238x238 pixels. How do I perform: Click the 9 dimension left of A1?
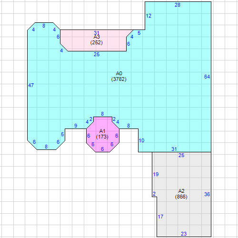pyautogui.click(x=76, y=126)
